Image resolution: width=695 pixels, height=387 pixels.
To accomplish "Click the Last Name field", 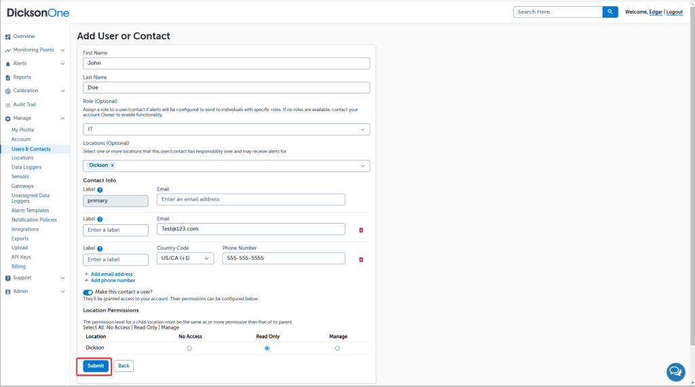I will pyautogui.click(x=226, y=87).
